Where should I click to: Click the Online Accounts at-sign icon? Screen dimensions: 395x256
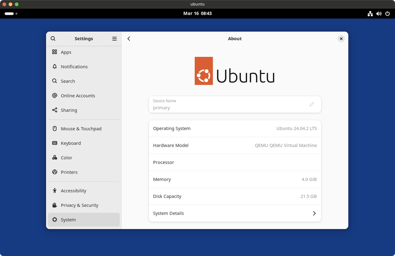pyautogui.click(x=55, y=95)
